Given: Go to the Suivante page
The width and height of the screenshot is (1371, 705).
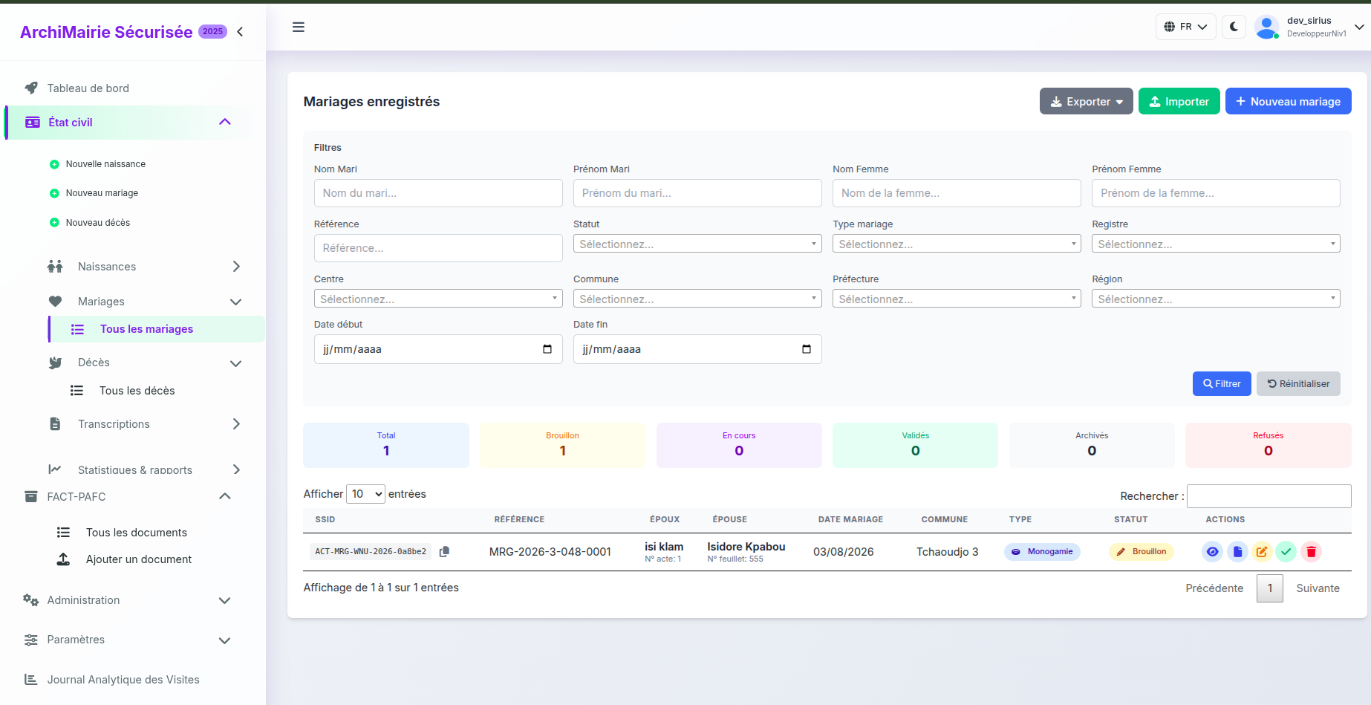Looking at the screenshot, I should pos(1318,588).
